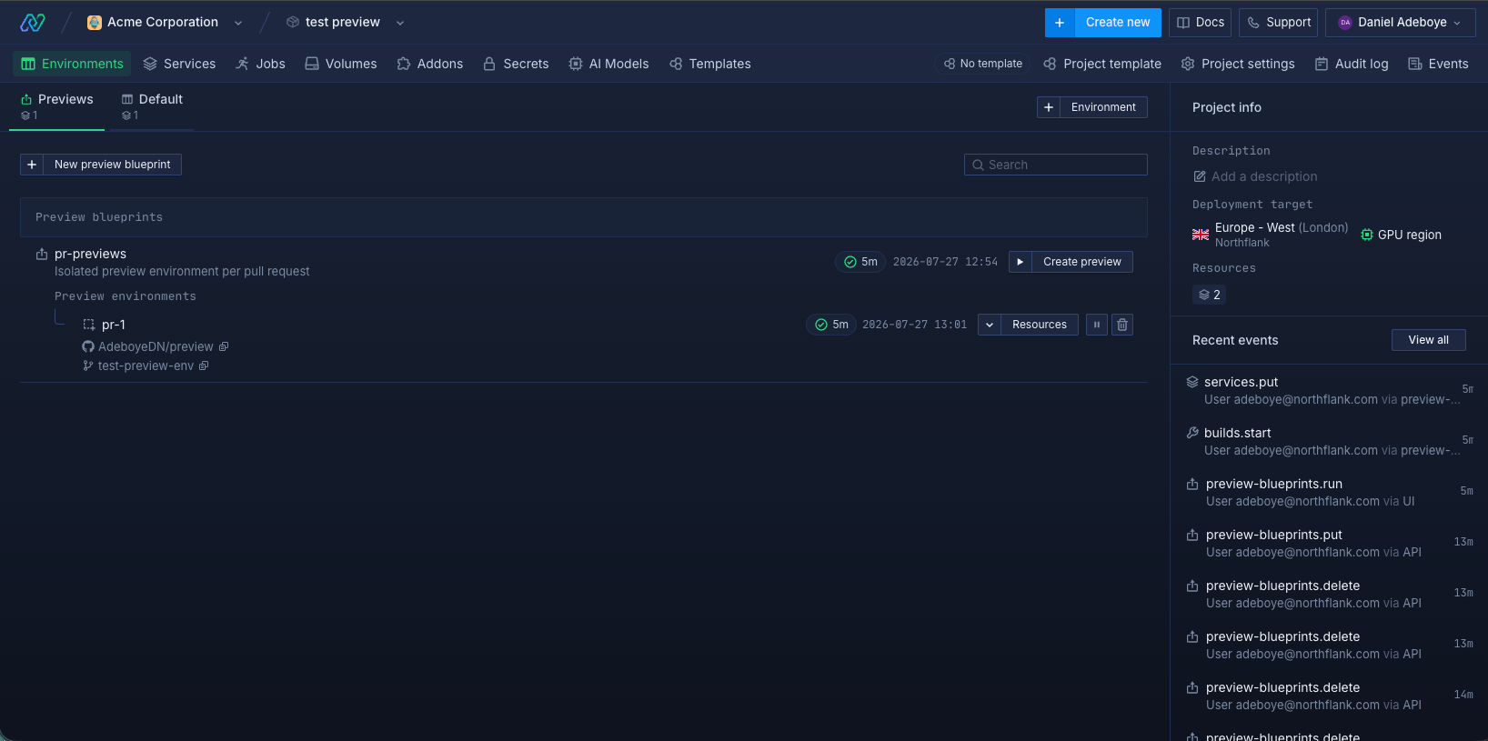Viewport: 1488px width, 741px height.
Task: Click the Create new button
Action: (1103, 23)
